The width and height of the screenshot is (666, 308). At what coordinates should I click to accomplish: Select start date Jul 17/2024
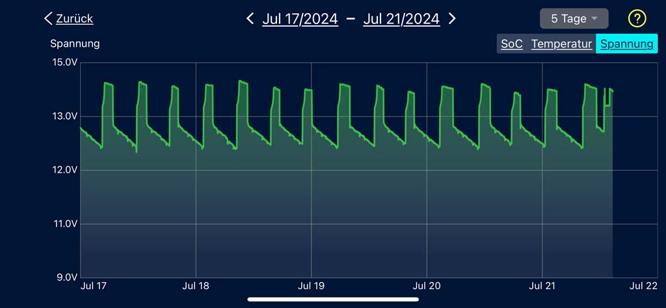[300, 19]
